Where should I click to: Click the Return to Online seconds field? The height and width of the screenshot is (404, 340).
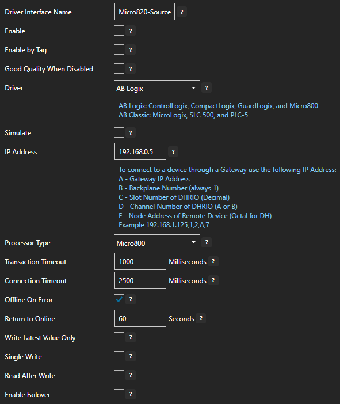point(140,318)
